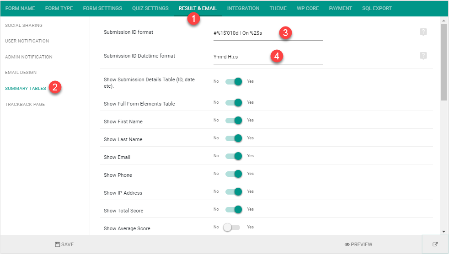The height and width of the screenshot is (254, 449).
Task: Click the Save button
Action: 64,244
